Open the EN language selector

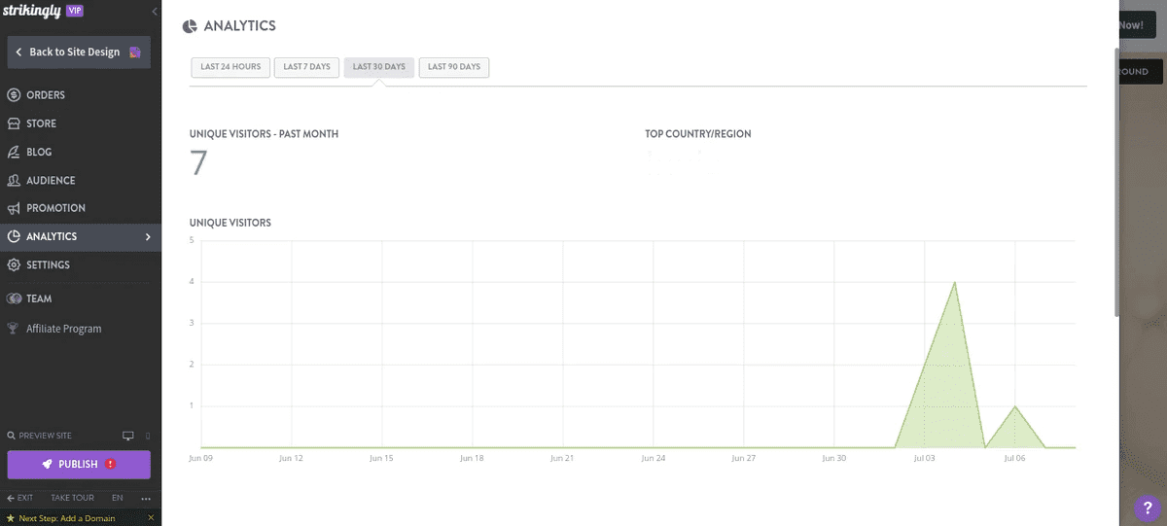(118, 498)
